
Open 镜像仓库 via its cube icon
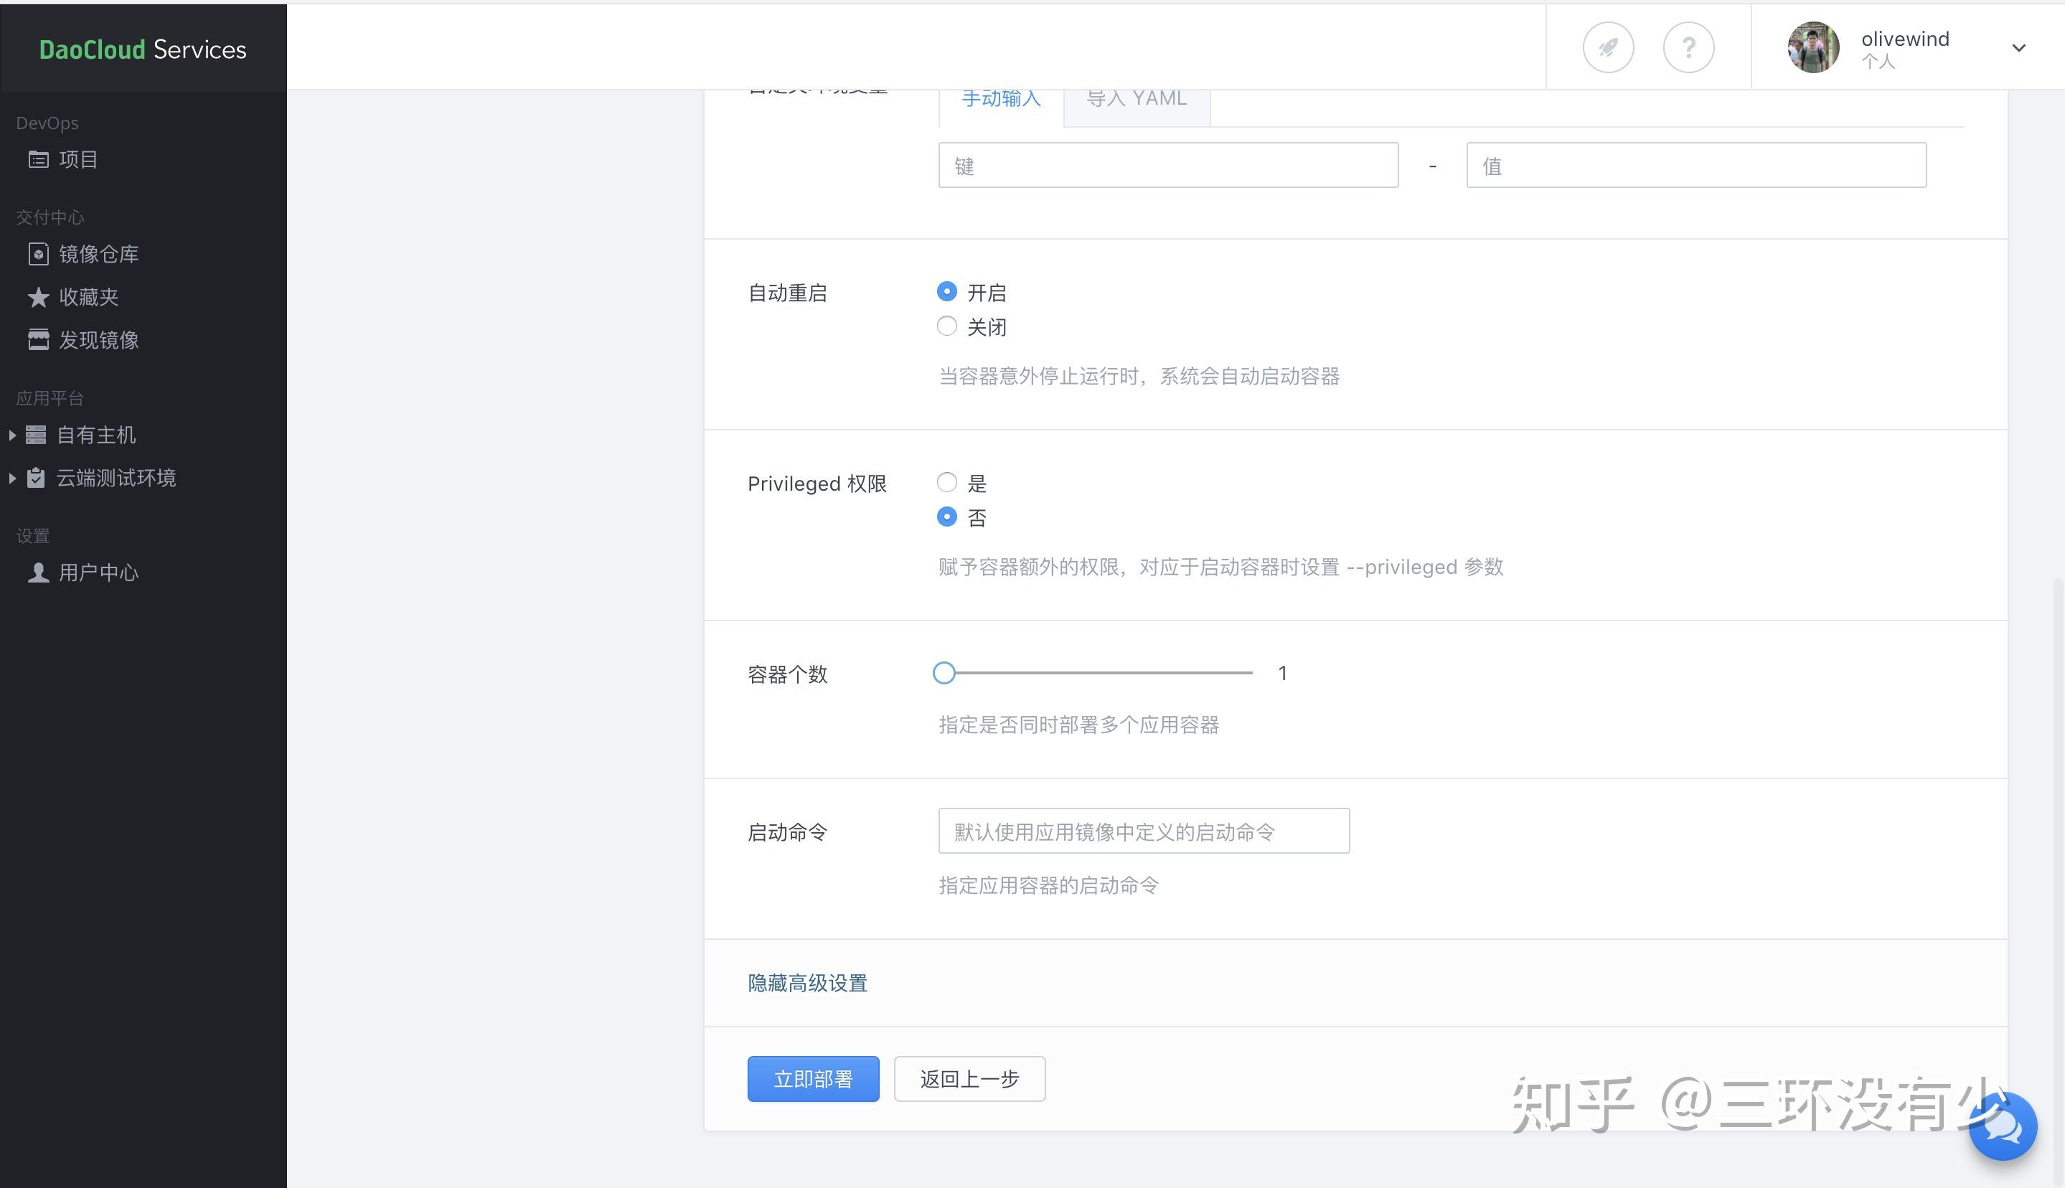click(38, 255)
